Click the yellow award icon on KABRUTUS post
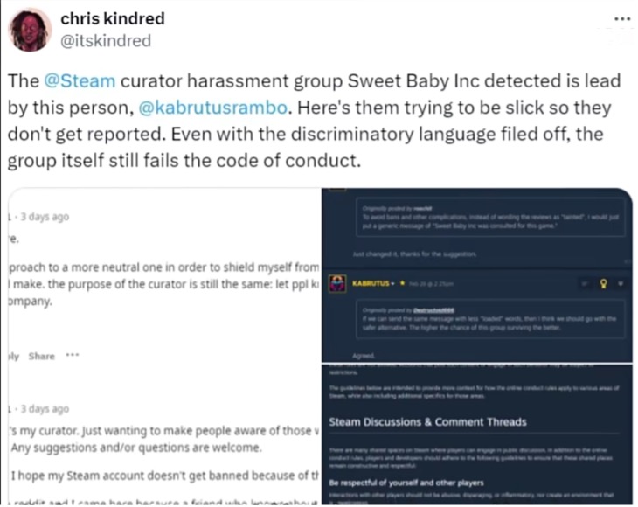638x507 pixels. pos(603,285)
